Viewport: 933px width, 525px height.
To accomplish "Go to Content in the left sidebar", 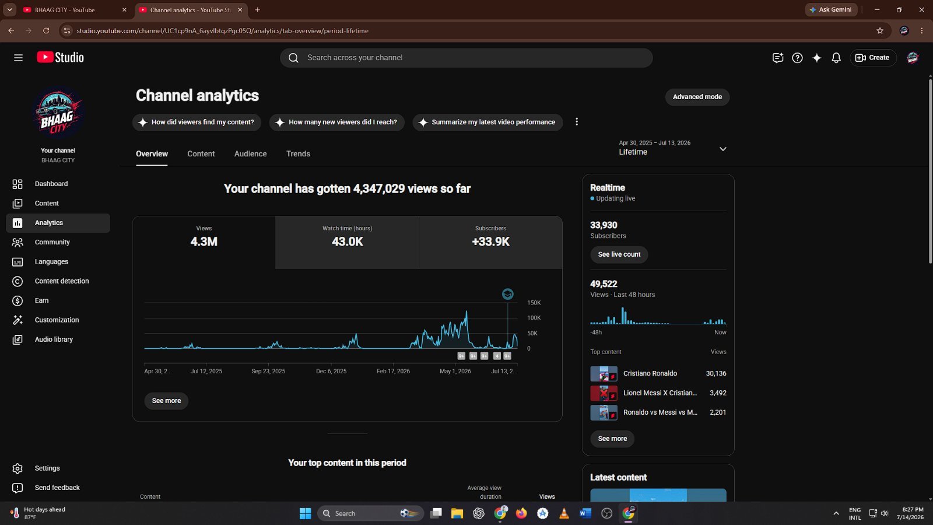I will pyautogui.click(x=58, y=204).
